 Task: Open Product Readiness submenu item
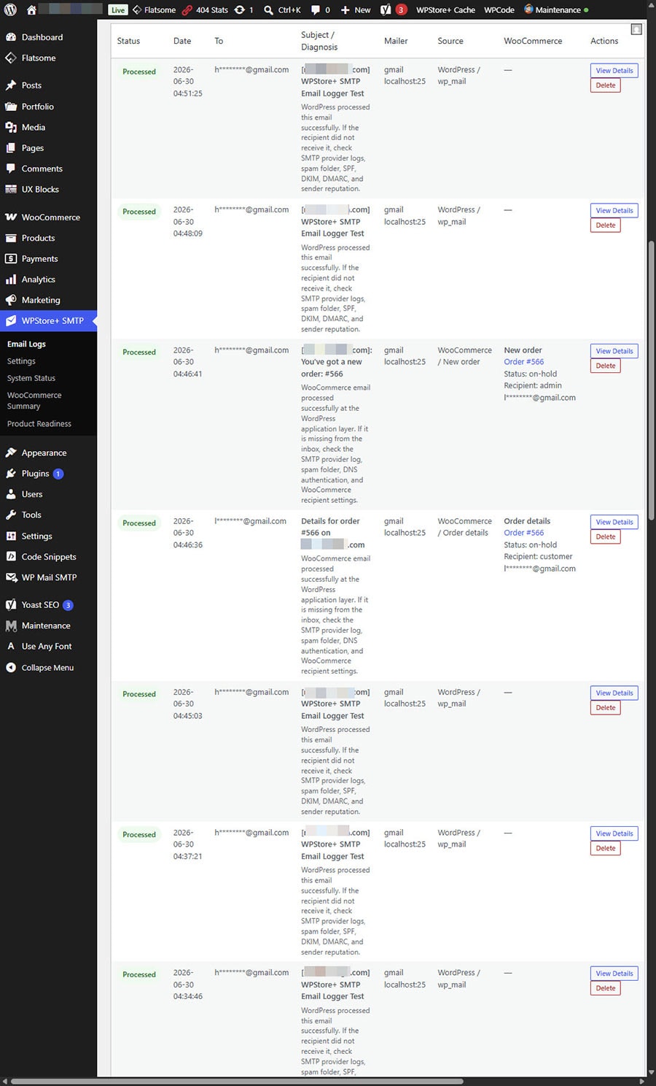click(39, 424)
